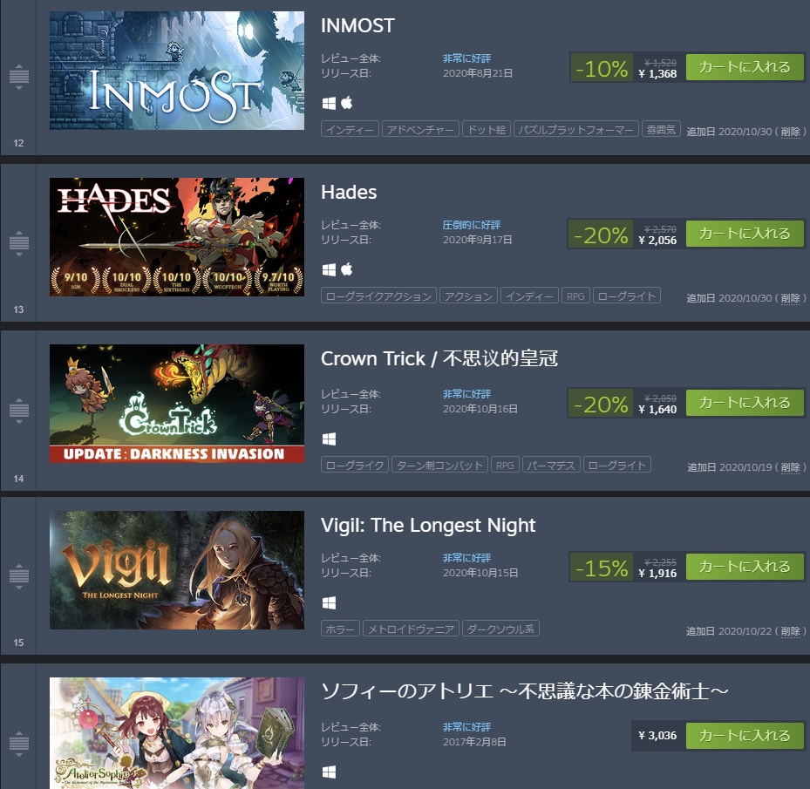Add Vigil: The Longest Night to cart
The image size is (810, 789).
(745, 567)
